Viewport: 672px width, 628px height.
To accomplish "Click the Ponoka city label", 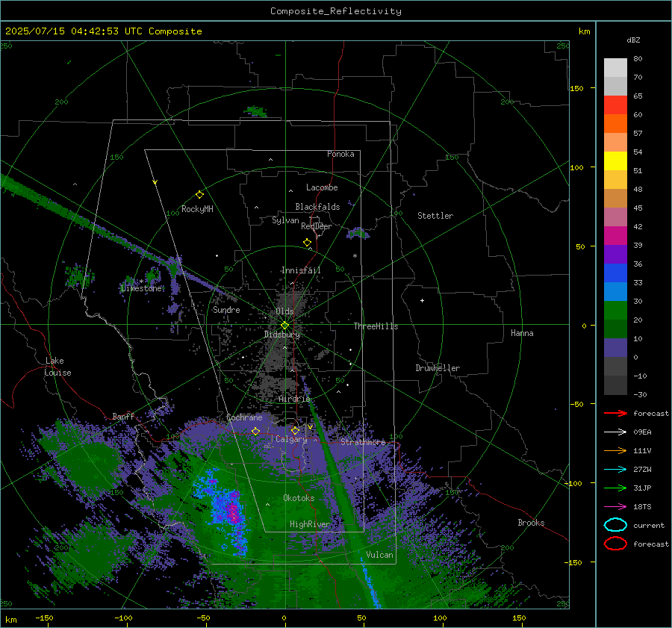I will click(x=340, y=154).
